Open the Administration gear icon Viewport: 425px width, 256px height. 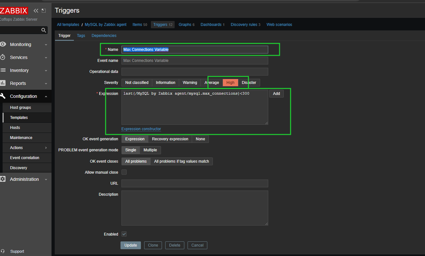pos(3,179)
